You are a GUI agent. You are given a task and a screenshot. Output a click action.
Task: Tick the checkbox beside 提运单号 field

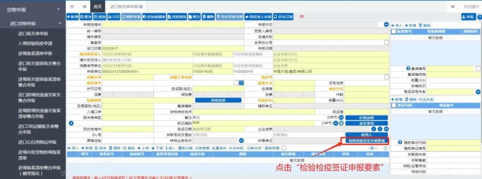(236, 83)
